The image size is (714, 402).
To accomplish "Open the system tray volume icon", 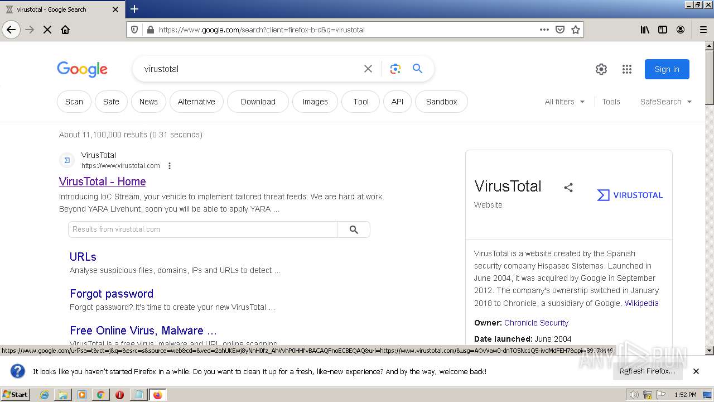I will (x=634, y=395).
